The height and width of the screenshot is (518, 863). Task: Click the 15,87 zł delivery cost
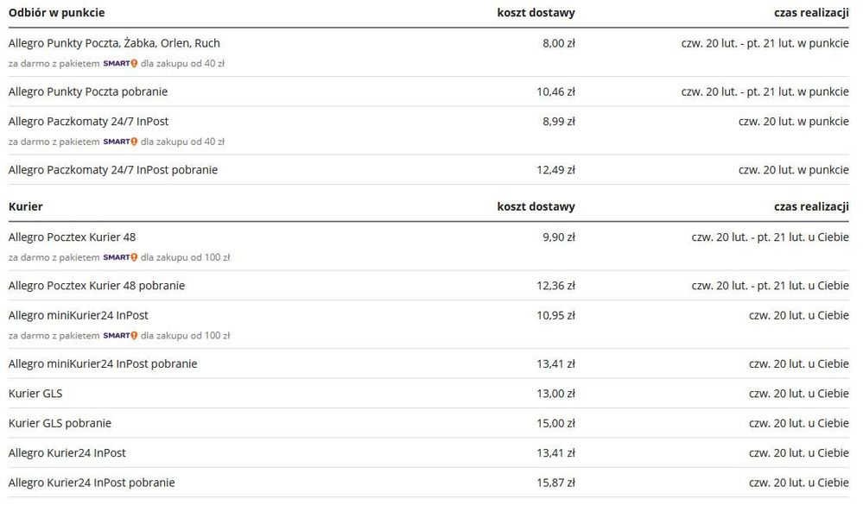coord(555,483)
